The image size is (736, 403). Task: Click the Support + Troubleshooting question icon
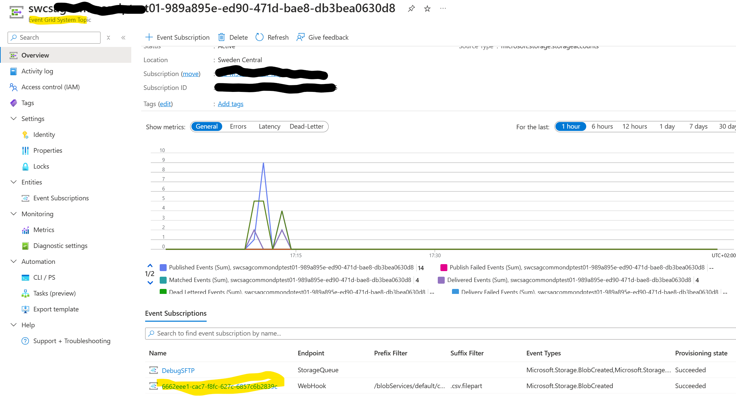tap(25, 341)
